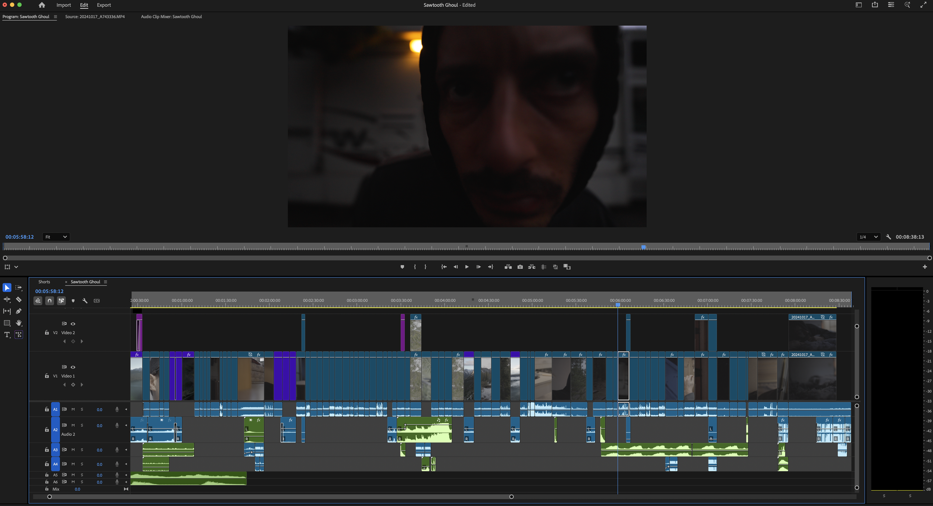Click the Import button in header
This screenshot has height=506, width=933.
(x=63, y=5)
